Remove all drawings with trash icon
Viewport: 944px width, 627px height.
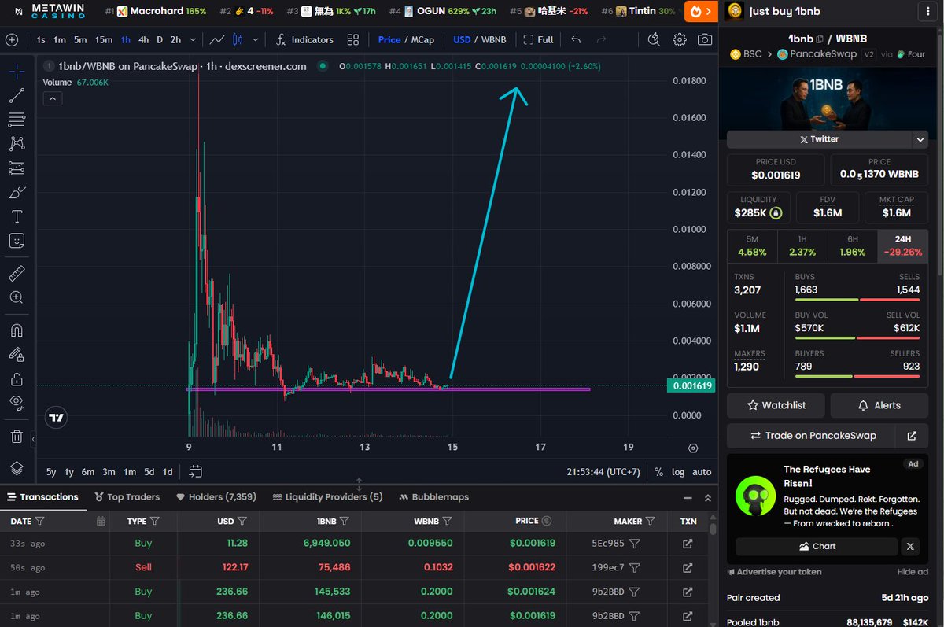[x=17, y=436]
